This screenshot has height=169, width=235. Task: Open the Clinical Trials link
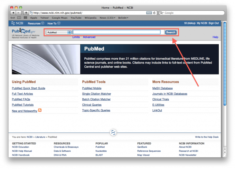coord(160,99)
